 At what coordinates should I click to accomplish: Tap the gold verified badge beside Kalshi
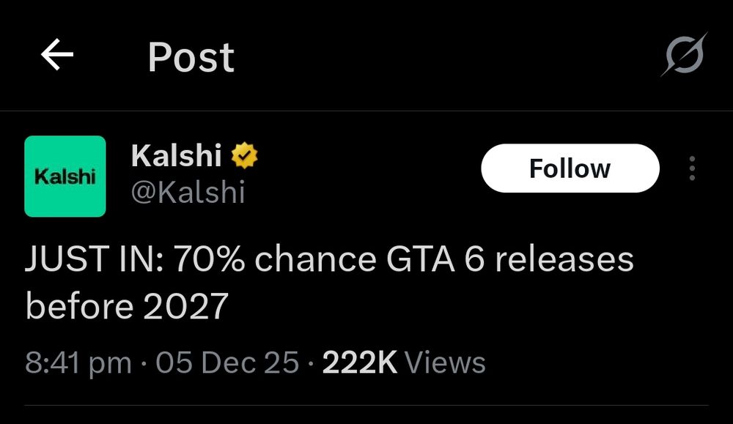coord(245,155)
